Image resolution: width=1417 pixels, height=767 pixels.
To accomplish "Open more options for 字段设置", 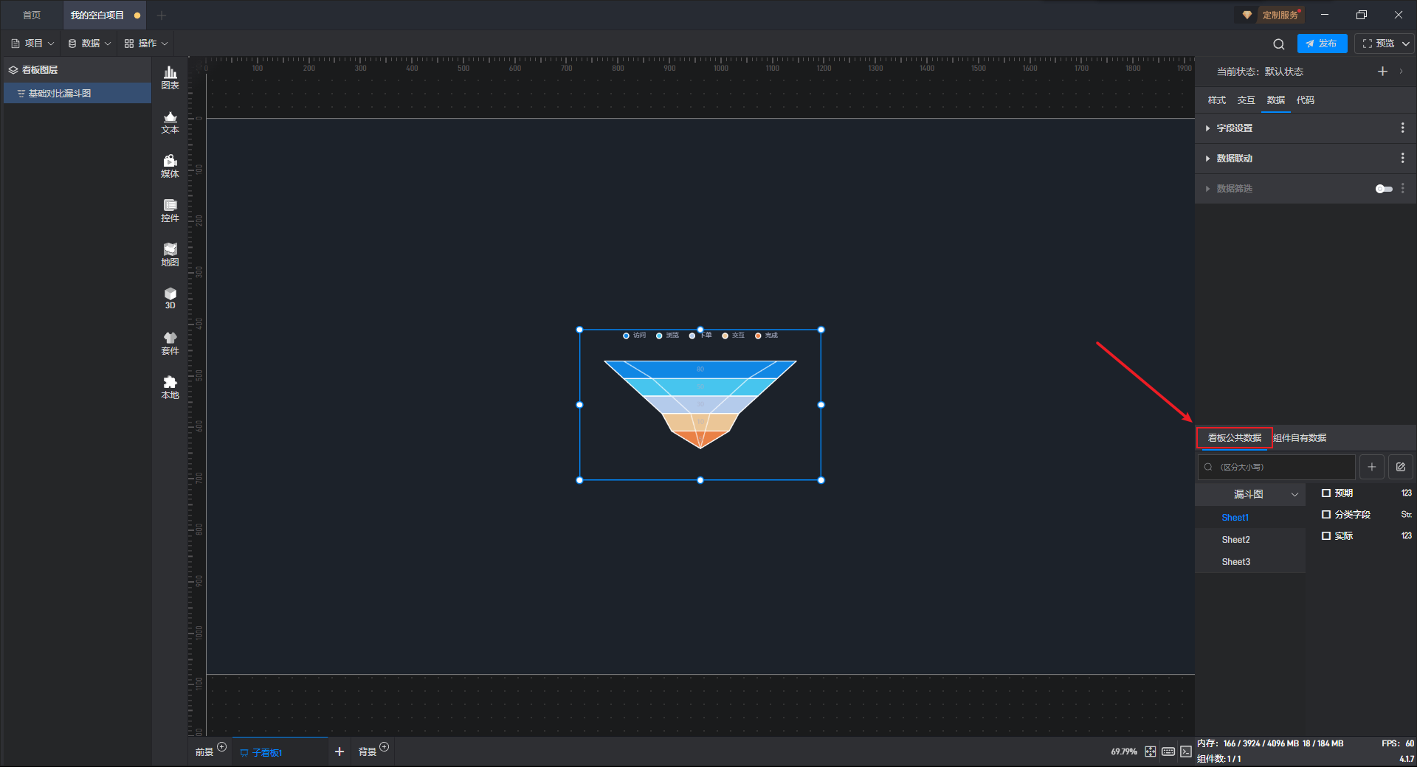I will click(x=1403, y=128).
